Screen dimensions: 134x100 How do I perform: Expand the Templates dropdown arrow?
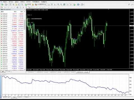[x=84, y=4]
